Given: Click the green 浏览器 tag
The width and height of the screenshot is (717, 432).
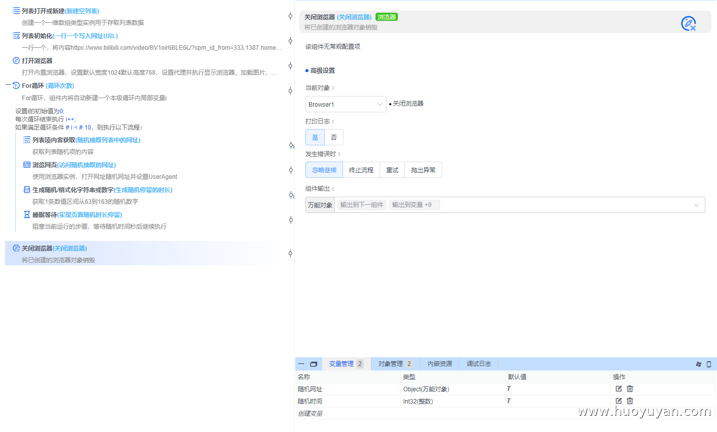Looking at the screenshot, I should click(387, 17).
